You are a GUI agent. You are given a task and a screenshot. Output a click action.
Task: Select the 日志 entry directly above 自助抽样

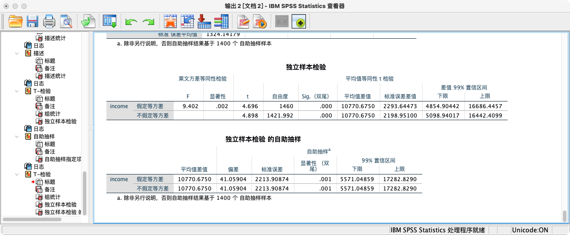[39, 129]
